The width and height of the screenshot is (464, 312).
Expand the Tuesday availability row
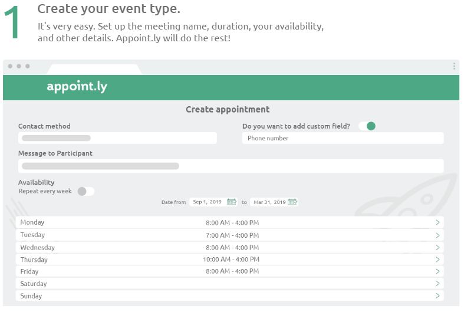[437, 235]
